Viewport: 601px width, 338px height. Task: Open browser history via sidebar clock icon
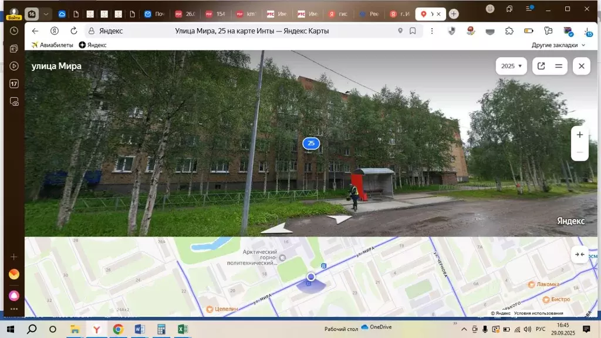[x=13, y=31]
